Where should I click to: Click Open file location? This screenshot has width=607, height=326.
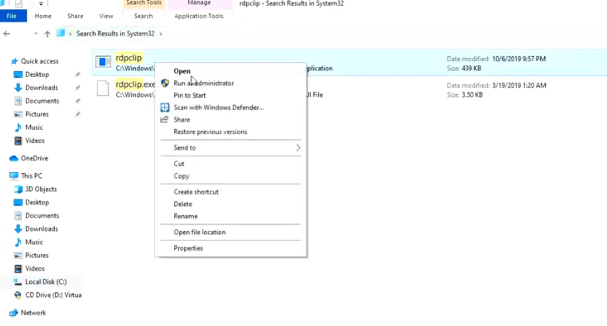(x=199, y=232)
